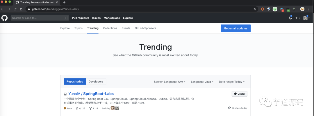Click the slash shortcut key in search box
Image resolution: width=314 pixels, height=116 pixels.
pos(65,18)
